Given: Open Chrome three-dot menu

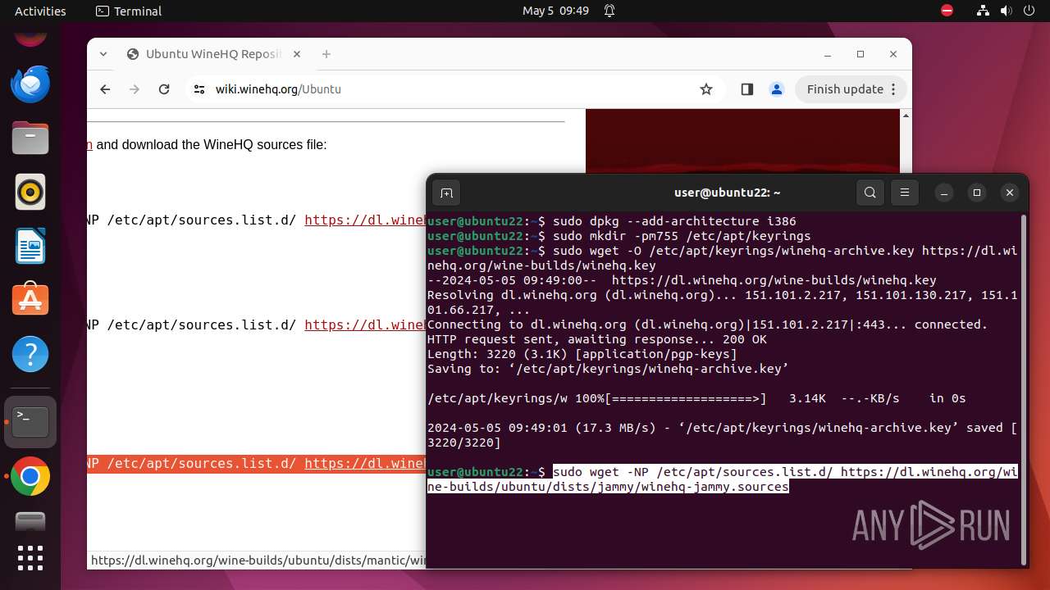Looking at the screenshot, I should click(x=895, y=89).
